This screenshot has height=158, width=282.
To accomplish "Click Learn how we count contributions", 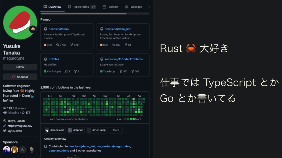I will point(68,119).
